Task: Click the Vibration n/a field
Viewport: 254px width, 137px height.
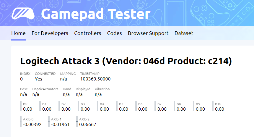Action: point(98,94)
